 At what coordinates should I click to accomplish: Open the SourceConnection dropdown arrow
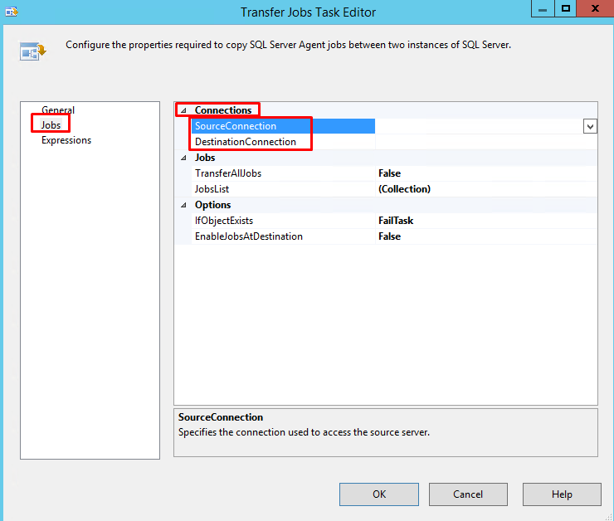point(590,126)
